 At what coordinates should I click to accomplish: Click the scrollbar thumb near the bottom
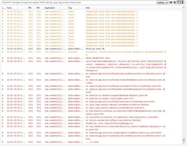pos(183,140)
